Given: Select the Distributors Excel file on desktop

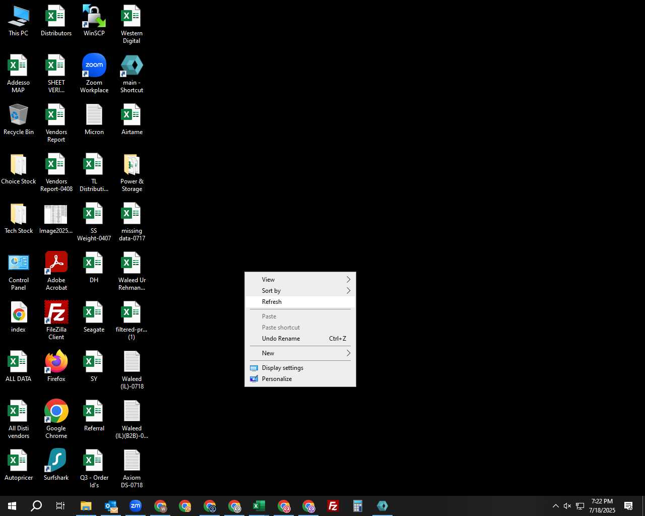Looking at the screenshot, I should (56, 21).
